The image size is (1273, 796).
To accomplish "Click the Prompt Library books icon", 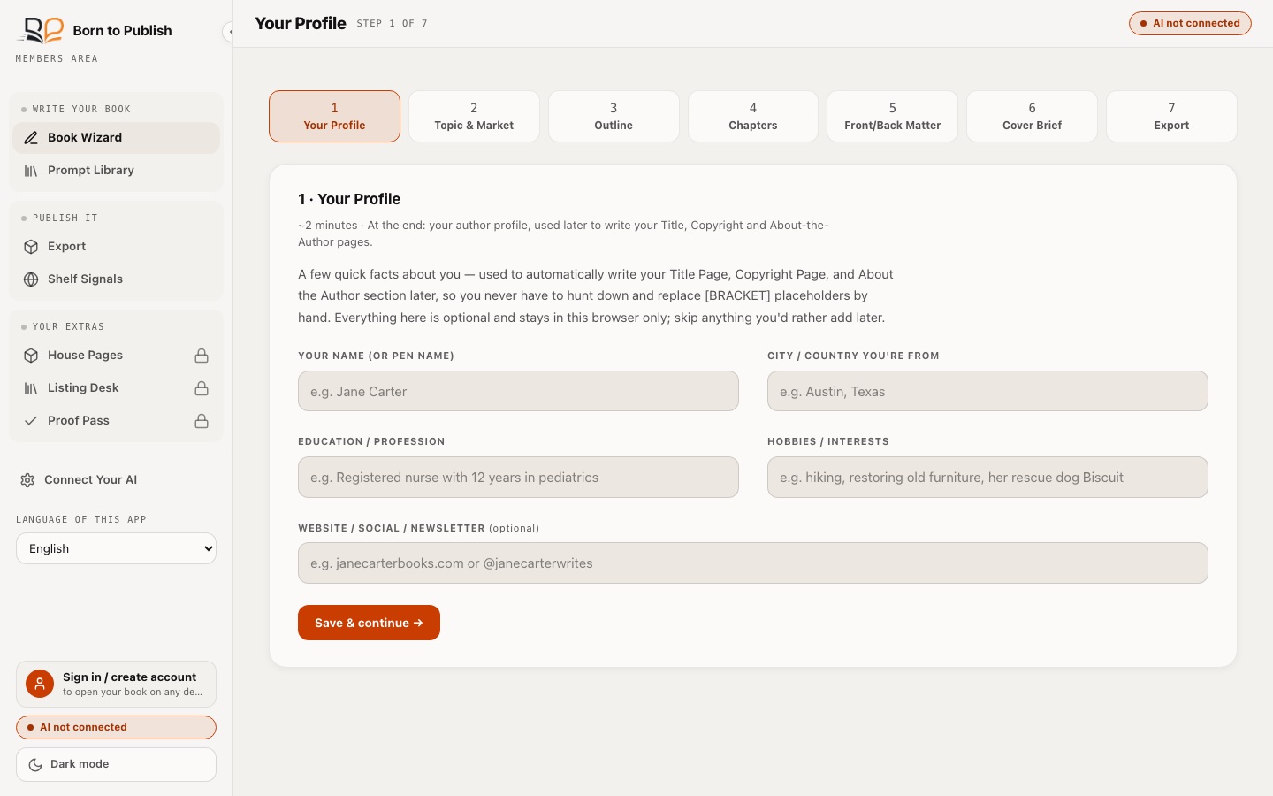I will [x=31, y=171].
